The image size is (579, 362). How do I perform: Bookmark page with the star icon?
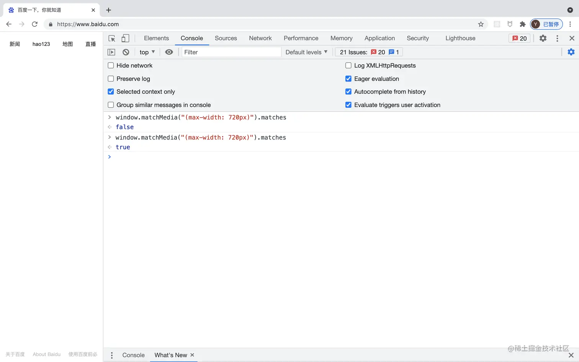tap(481, 24)
